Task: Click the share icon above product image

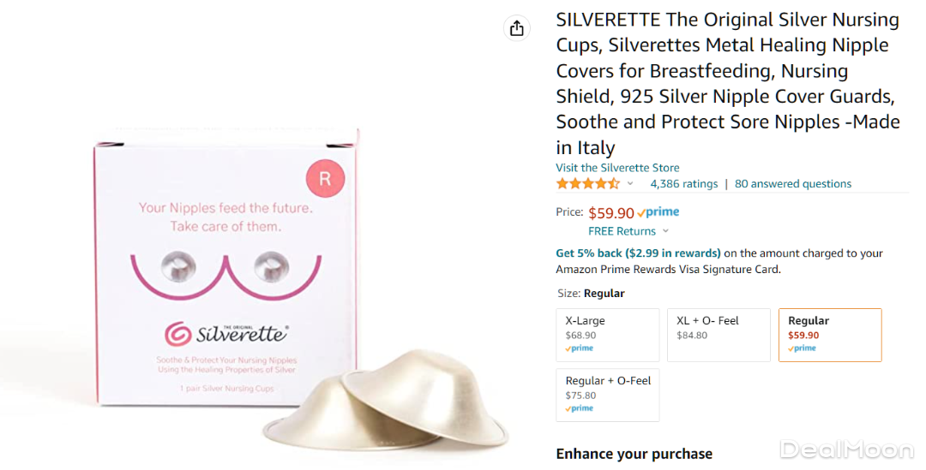Action: coord(517,28)
